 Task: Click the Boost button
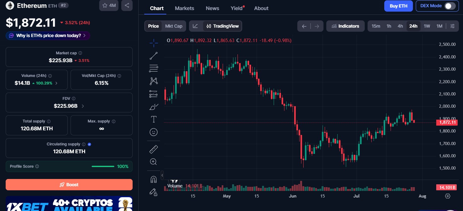(x=69, y=185)
